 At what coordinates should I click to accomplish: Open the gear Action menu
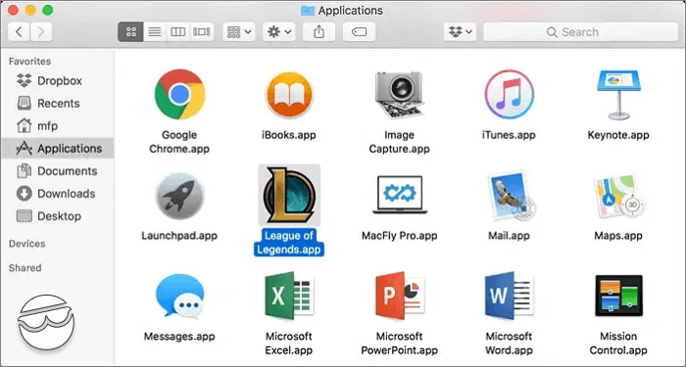click(279, 32)
